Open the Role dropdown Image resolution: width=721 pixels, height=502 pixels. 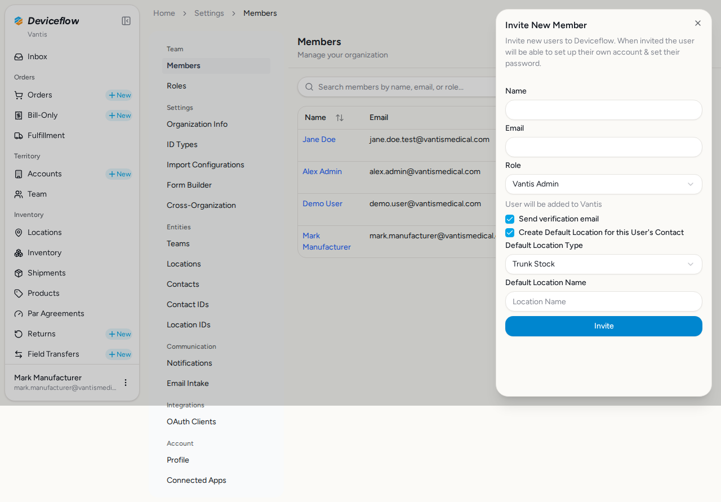pos(604,184)
